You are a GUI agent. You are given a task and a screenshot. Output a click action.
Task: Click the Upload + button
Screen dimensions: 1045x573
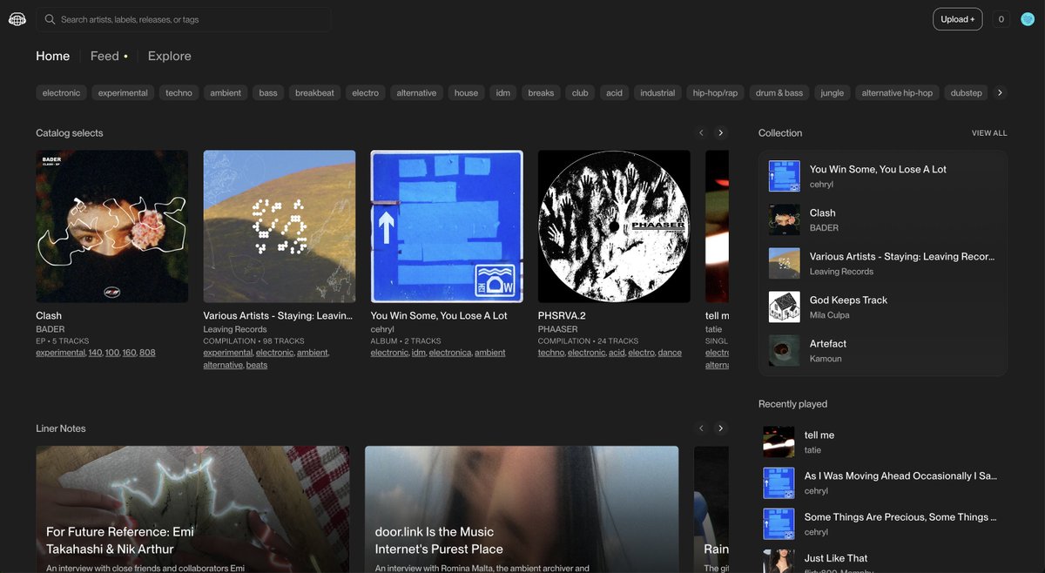958,19
